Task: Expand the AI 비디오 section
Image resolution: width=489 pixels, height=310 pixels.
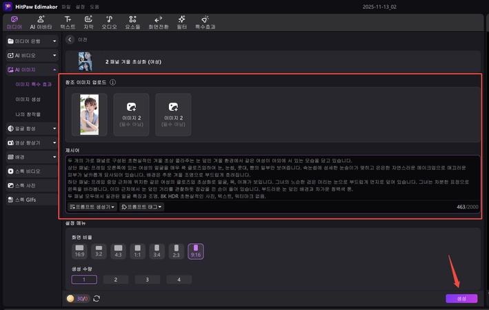Action: (x=32, y=56)
